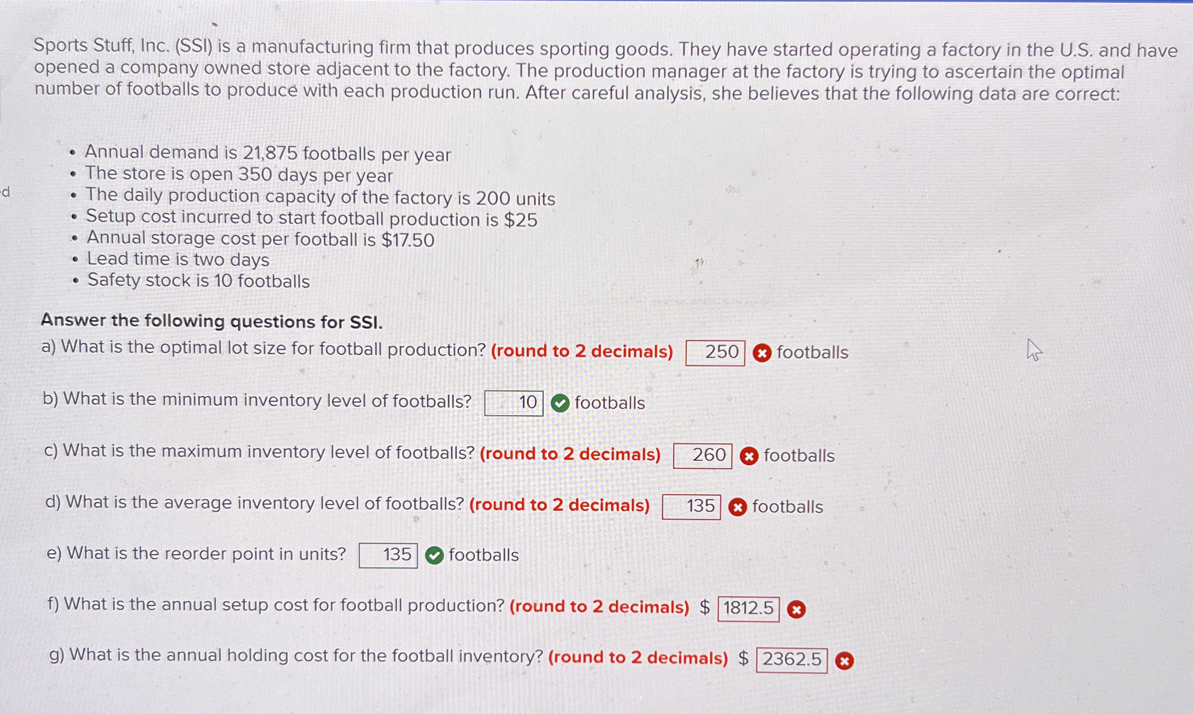1193x714 pixels.
Task: Click the annual holding cost box showing 2362.5
Action: click(x=791, y=660)
